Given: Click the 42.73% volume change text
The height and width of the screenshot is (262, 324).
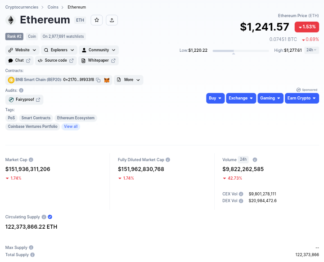Looking at the screenshot, I should pos(235,178).
